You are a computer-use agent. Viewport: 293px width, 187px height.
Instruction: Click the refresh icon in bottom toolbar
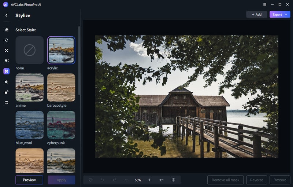pyautogui.click(x=90, y=180)
